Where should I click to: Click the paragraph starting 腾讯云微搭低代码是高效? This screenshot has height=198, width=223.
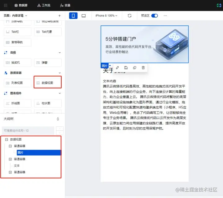145,108
